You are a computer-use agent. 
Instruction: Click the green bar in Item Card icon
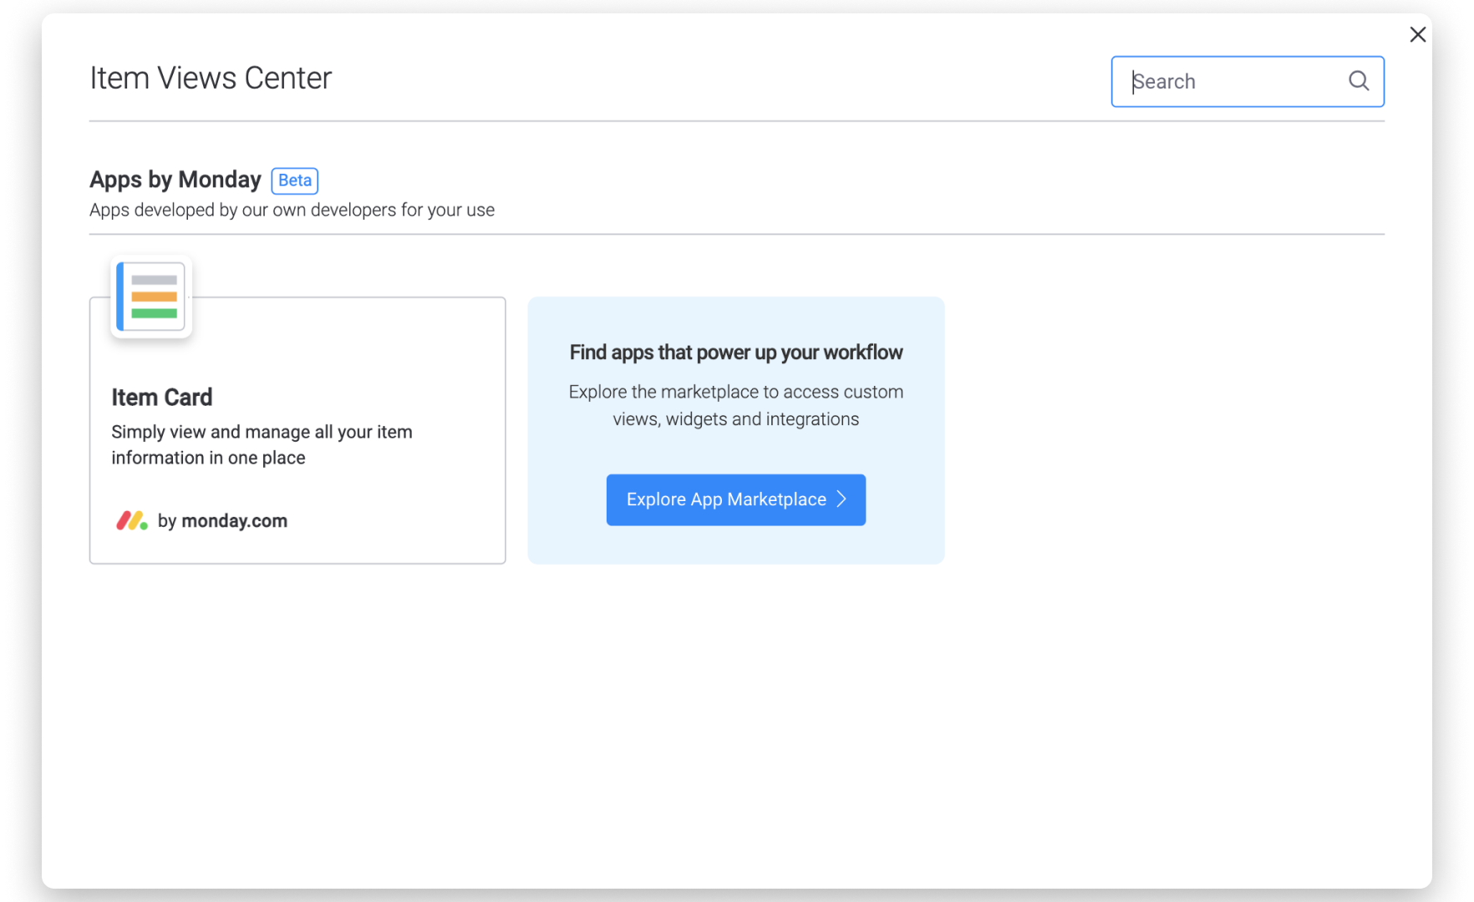(155, 313)
